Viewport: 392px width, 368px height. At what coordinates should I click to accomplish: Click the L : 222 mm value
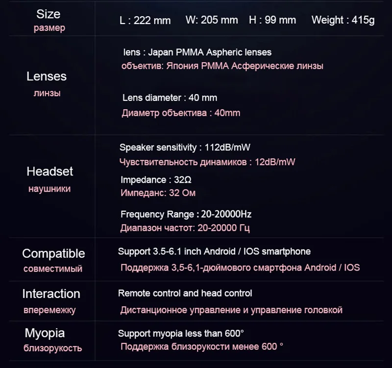click(x=145, y=21)
